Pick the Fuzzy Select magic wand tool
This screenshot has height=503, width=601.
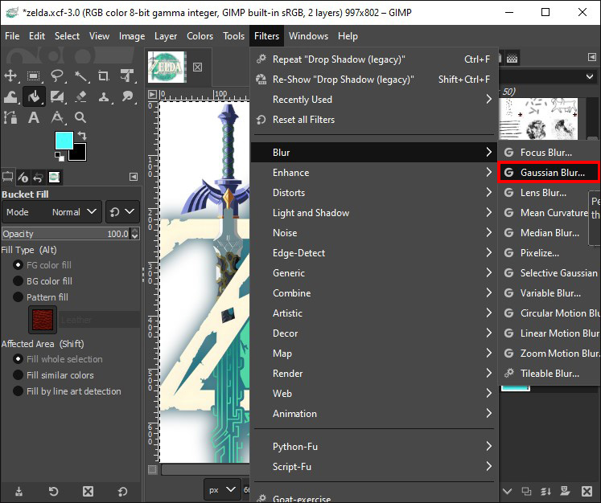(x=80, y=76)
